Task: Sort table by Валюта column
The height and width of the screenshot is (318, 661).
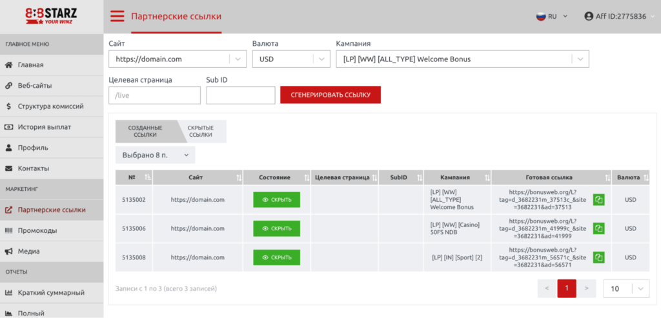Action: (x=646, y=178)
